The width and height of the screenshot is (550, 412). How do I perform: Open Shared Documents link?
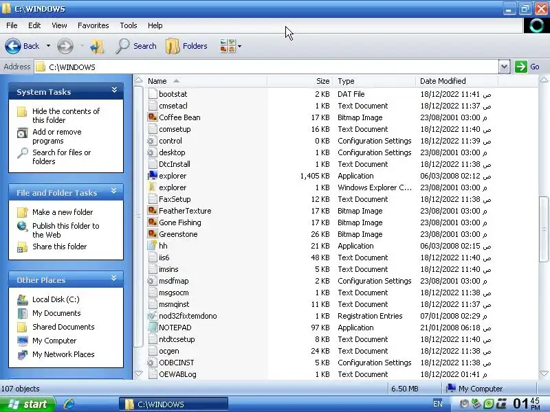(x=63, y=327)
